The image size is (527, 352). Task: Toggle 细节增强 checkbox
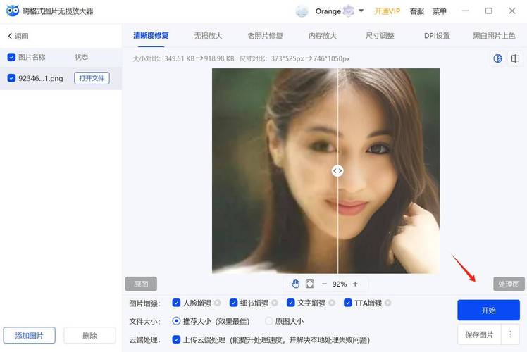234,303
